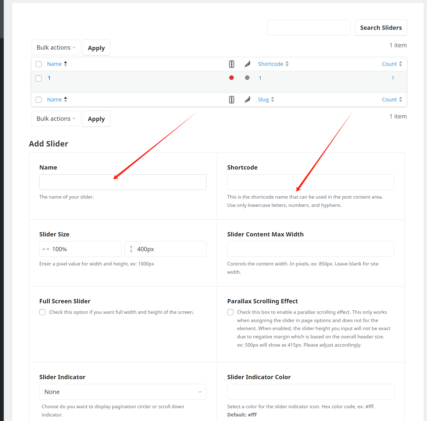Viewport: 427px width, 421px height.
Task: Open the Slider Indicator dropdown showing None
Action: [x=122, y=392]
